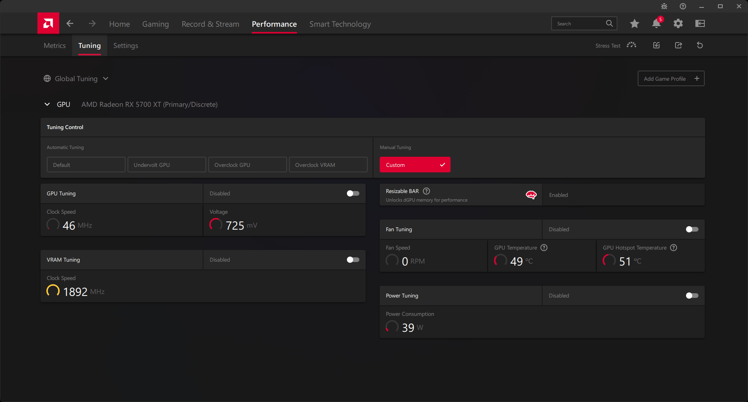Click the Power Consumption 39 W gauge

pyautogui.click(x=392, y=326)
